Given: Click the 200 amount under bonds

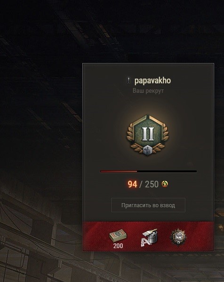Looking at the screenshot, I should pyautogui.click(x=118, y=246).
